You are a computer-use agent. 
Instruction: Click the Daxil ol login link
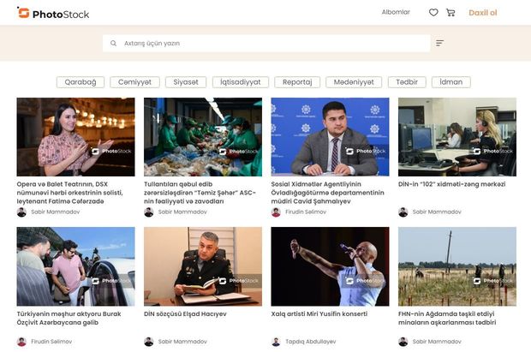tap(482, 13)
